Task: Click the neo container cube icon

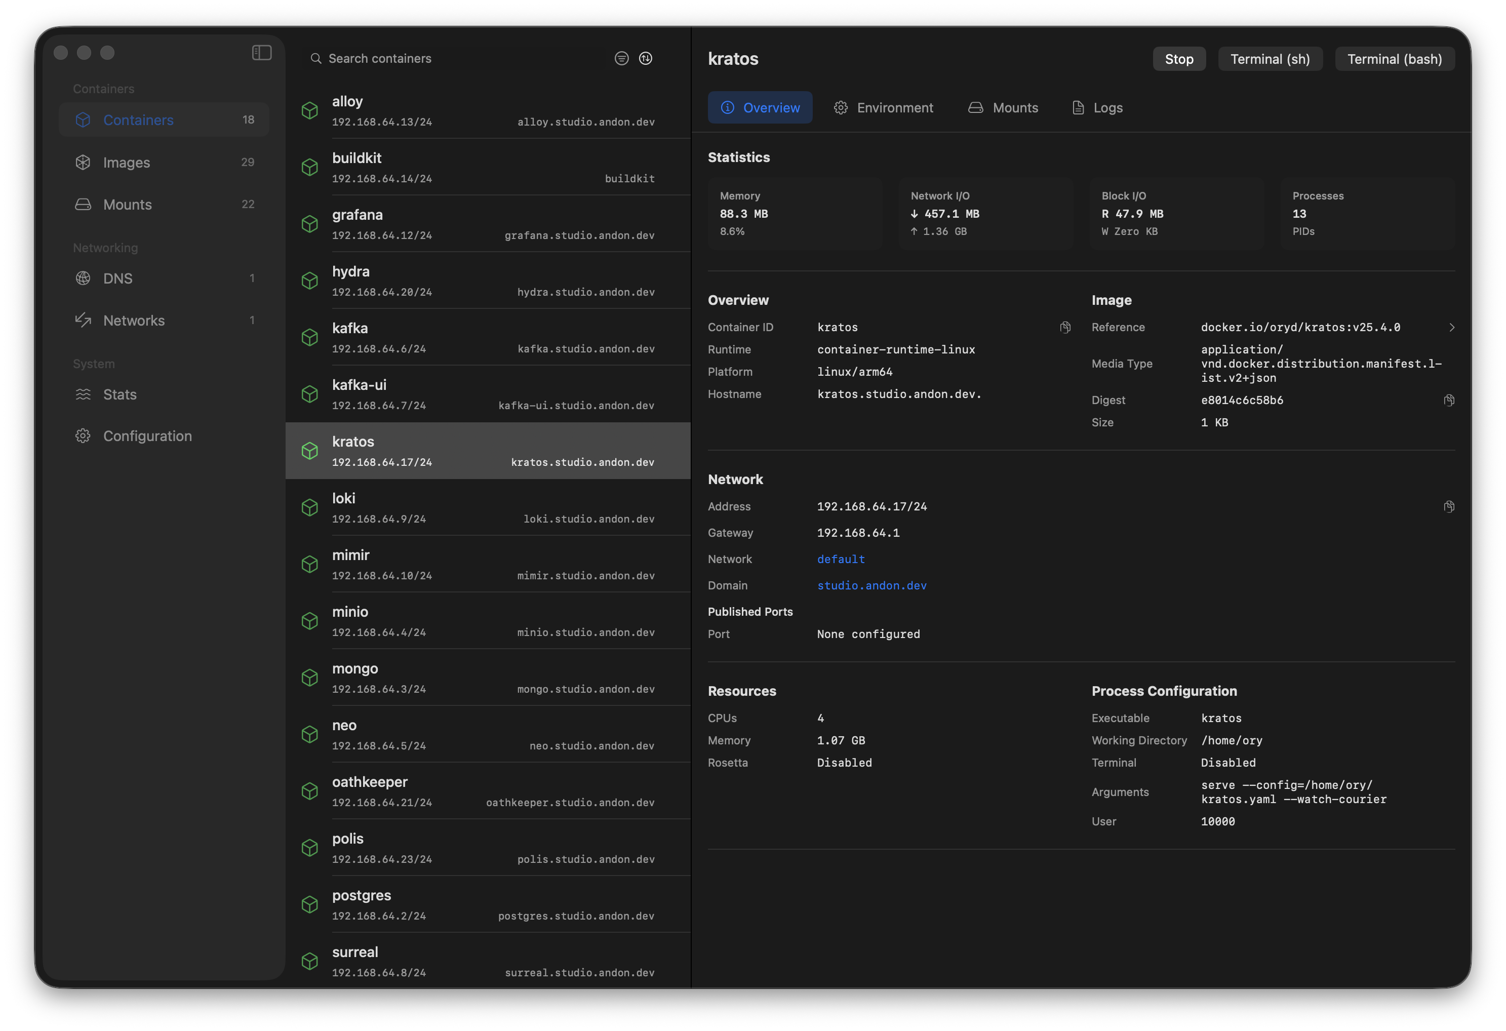Action: (310, 734)
